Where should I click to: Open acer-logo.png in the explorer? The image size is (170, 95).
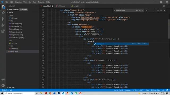click(x=16, y=23)
